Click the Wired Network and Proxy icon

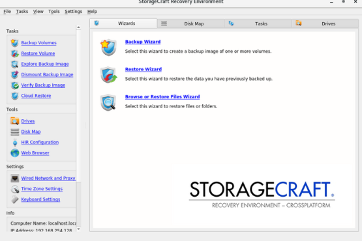point(14,178)
